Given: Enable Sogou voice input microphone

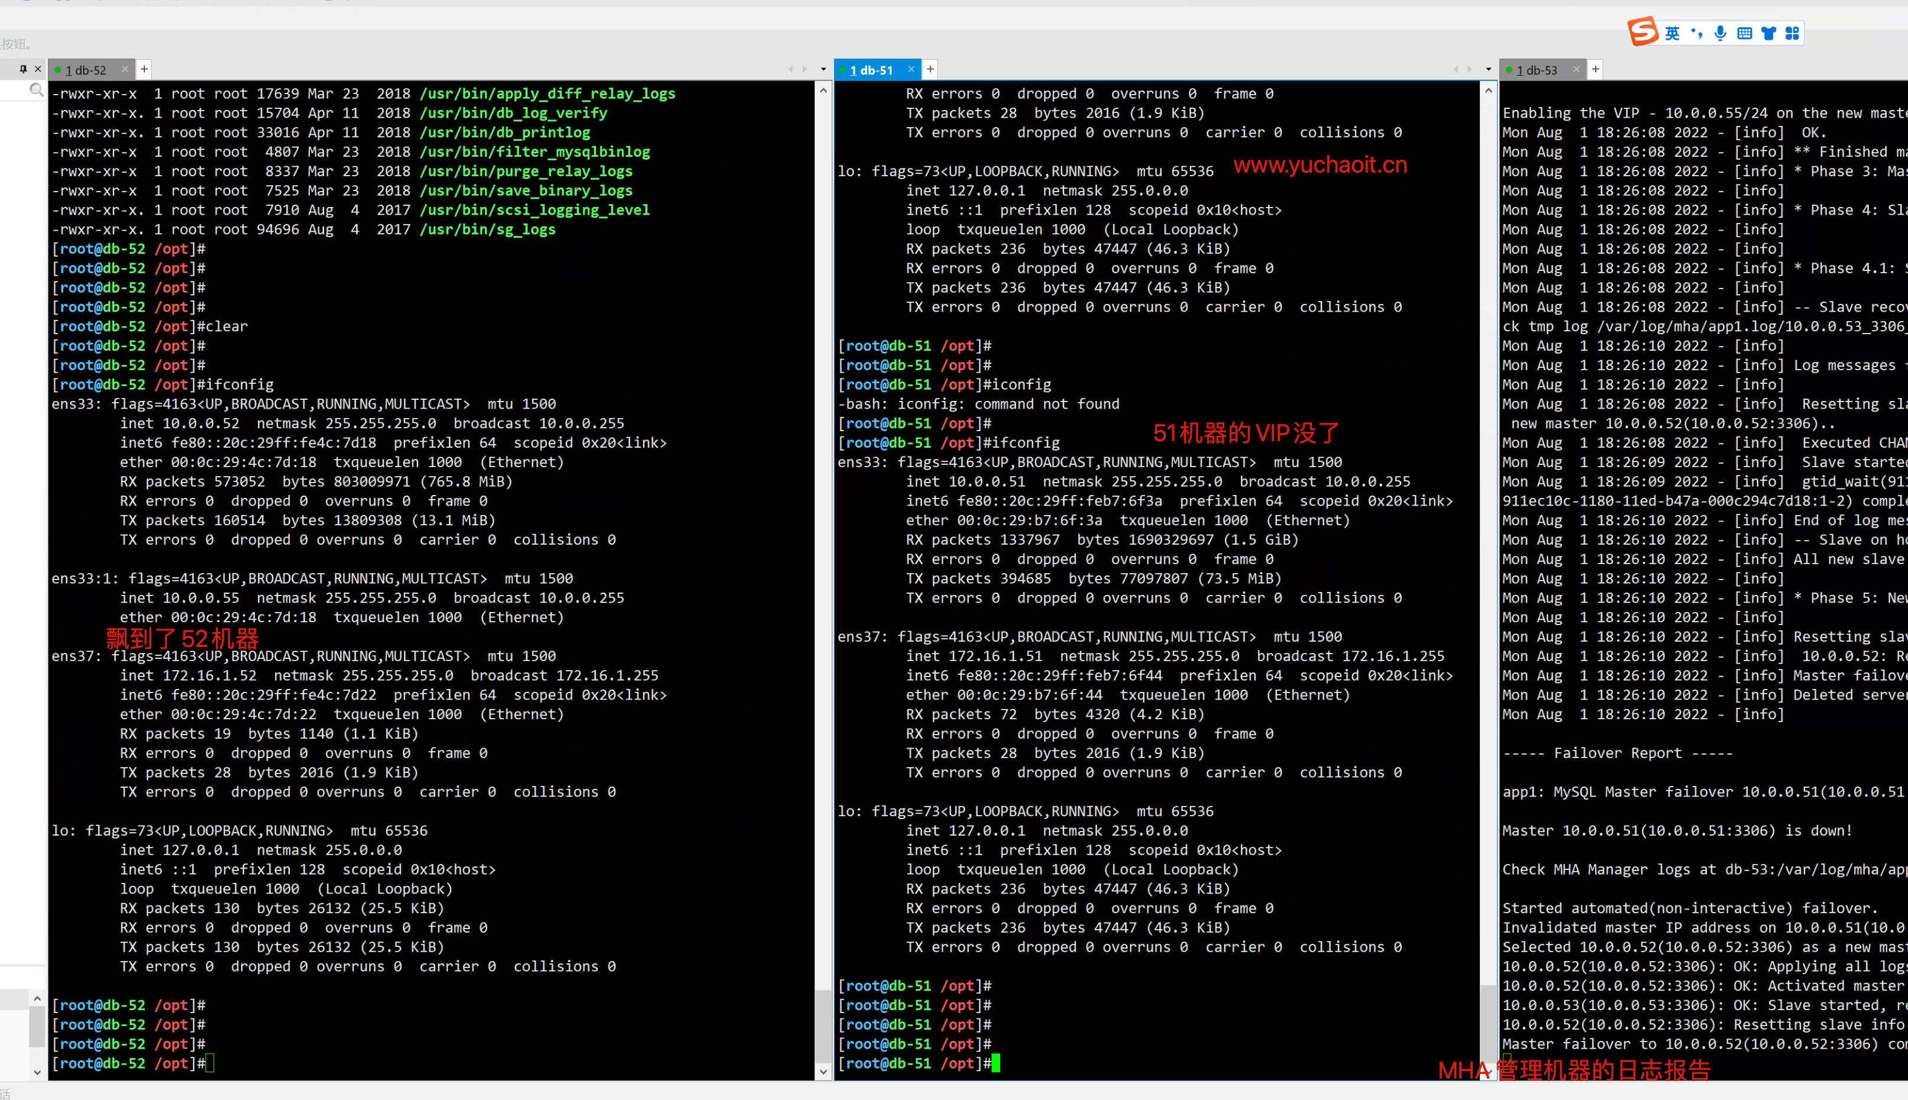Looking at the screenshot, I should (x=1720, y=33).
